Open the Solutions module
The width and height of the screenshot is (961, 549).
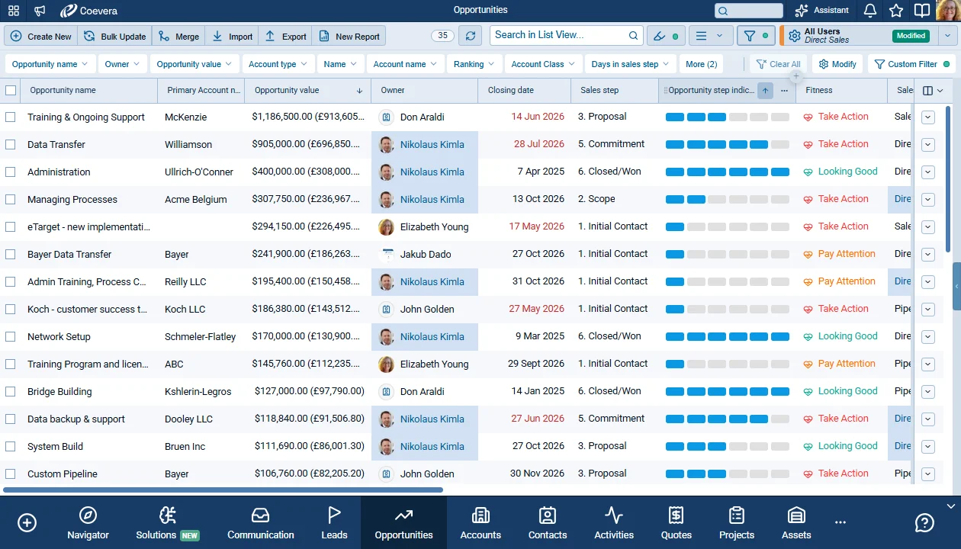(x=168, y=523)
